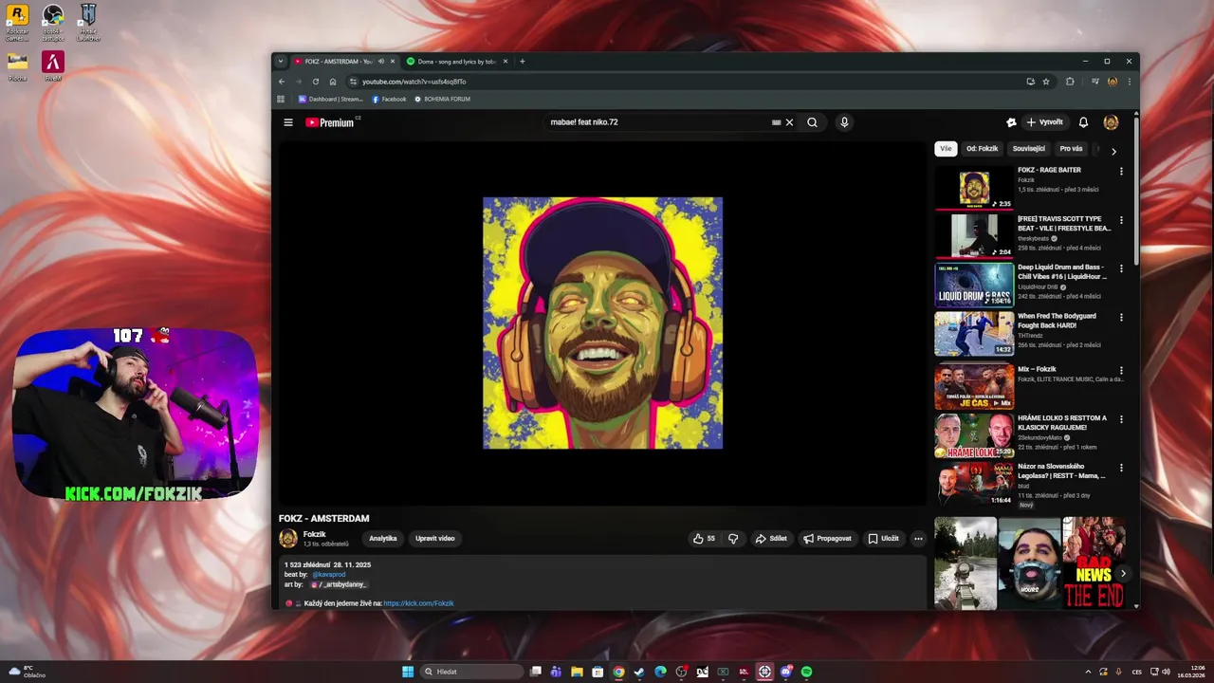The image size is (1214, 683).
Task: Open Chrome media controls icon
Action: (x=1094, y=82)
